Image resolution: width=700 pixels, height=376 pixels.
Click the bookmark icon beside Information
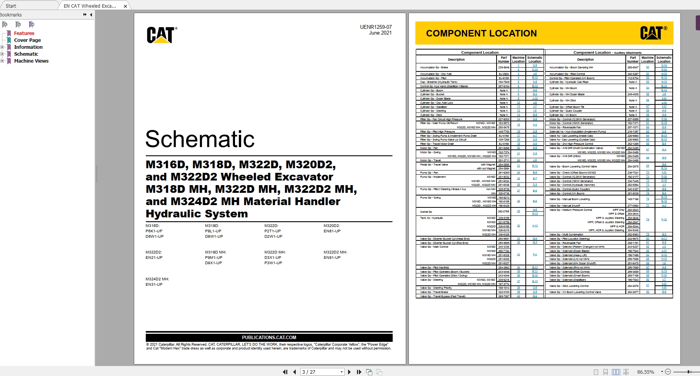[x=9, y=47]
